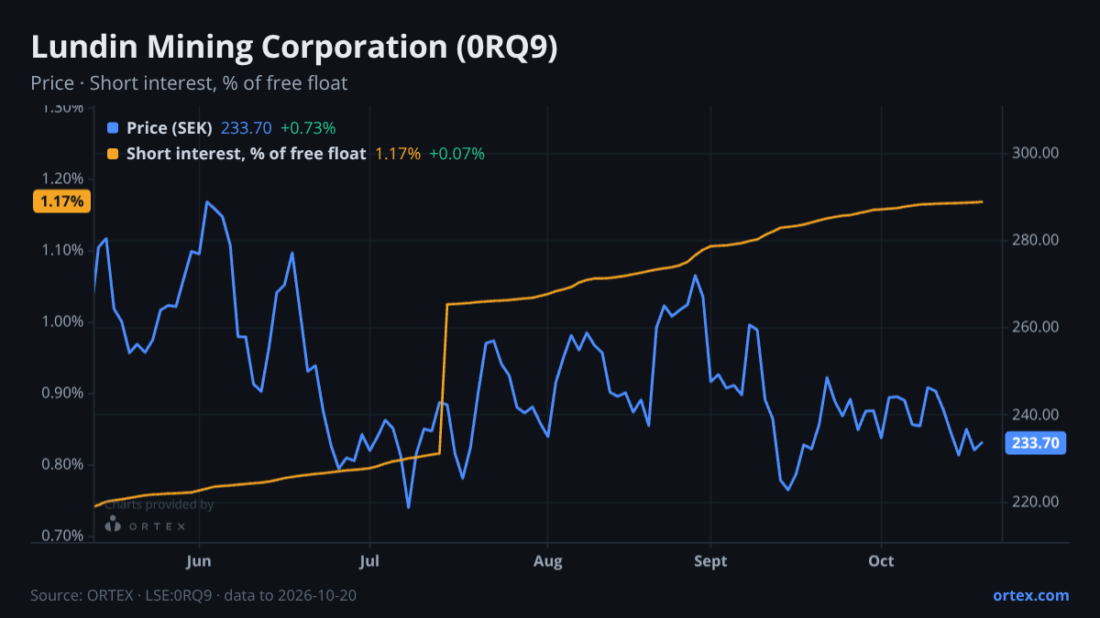Click the Short interest, % of free float legend label
Screen dimensions: 1100x618
[246, 154]
